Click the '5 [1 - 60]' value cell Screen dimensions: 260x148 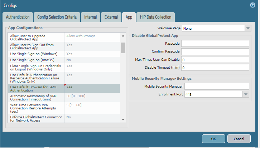(x=92, y=108)
